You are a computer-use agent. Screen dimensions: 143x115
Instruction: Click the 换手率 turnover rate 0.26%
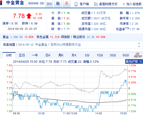coord(136,18)
